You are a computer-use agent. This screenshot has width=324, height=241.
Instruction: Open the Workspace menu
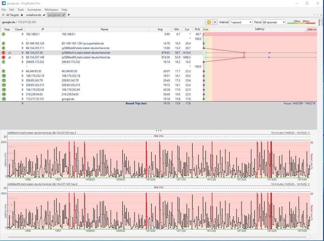tap(51, 10)
